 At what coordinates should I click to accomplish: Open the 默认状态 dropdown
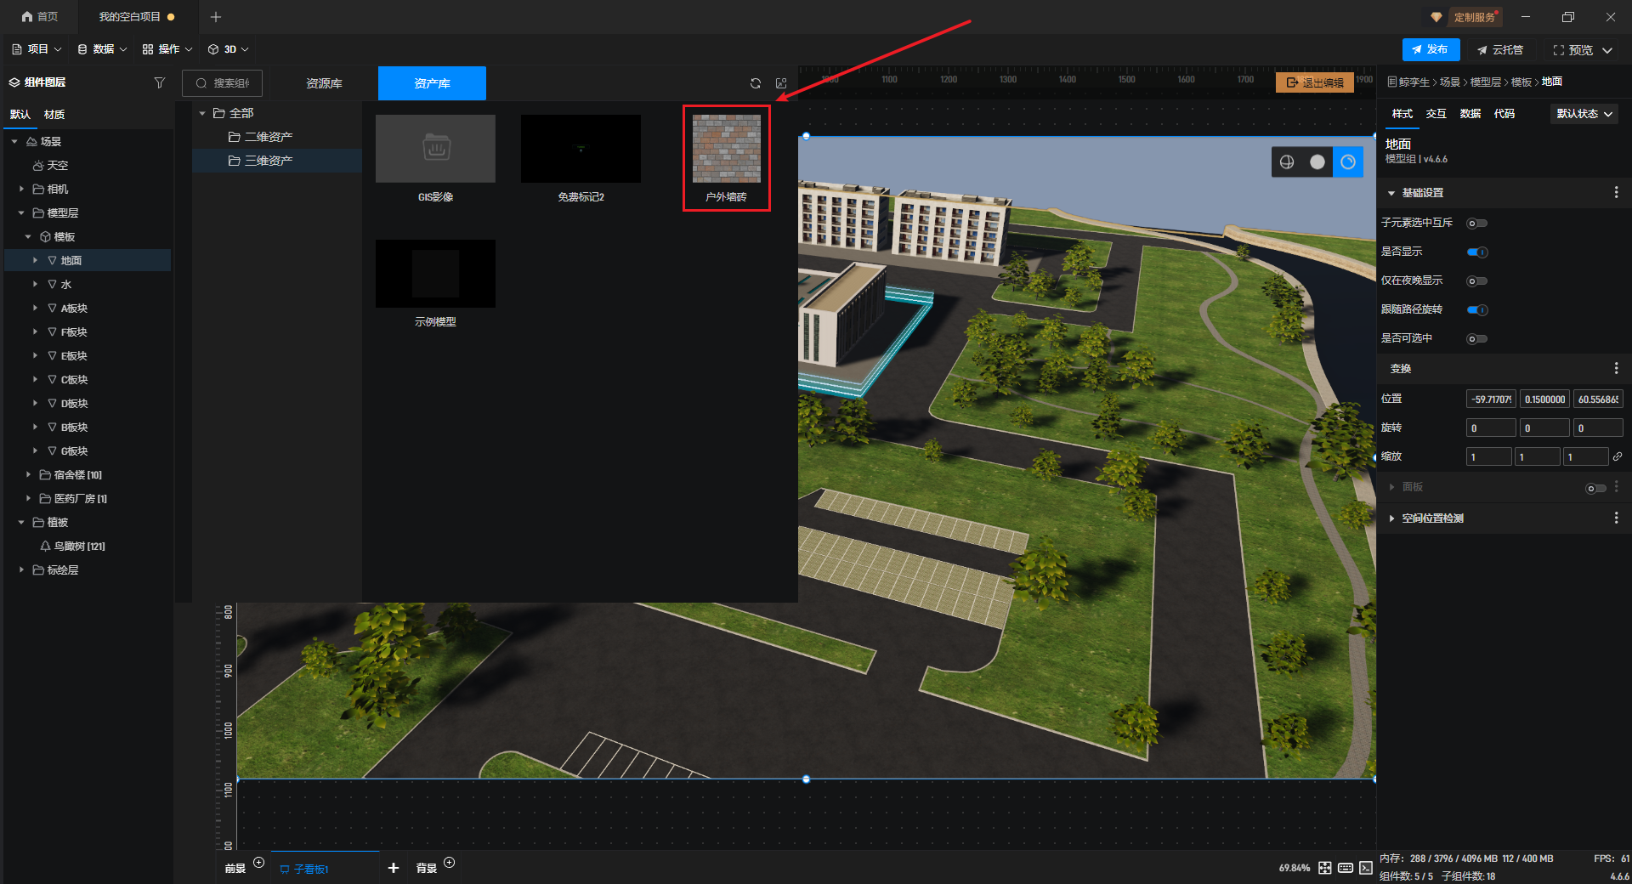pyautogui.click(x=1584, y=114)
